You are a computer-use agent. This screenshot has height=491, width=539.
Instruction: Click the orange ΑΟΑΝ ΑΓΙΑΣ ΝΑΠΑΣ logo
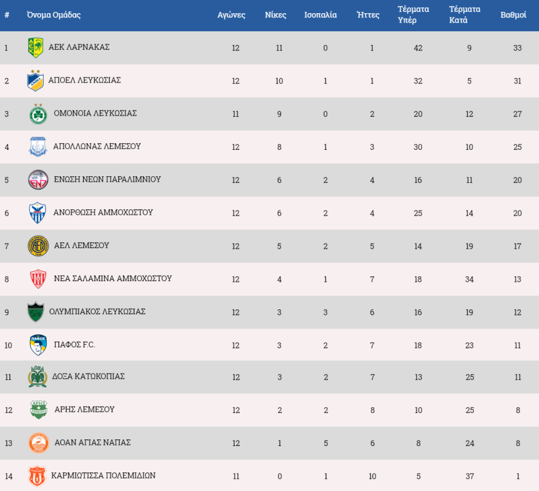coord(38,443)
